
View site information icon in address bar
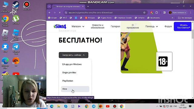[66, 13]
